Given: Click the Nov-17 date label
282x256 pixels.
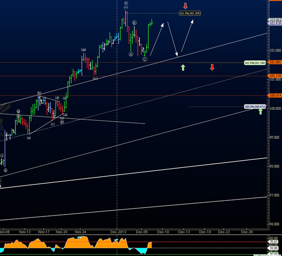Looking at the screenshot, I should [x=44, y=232].
